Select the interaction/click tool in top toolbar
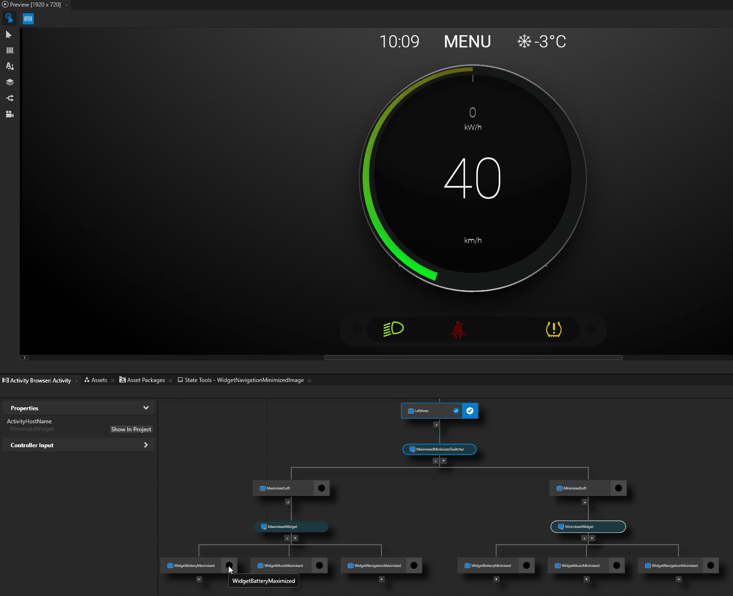 [x=9, y=18]
